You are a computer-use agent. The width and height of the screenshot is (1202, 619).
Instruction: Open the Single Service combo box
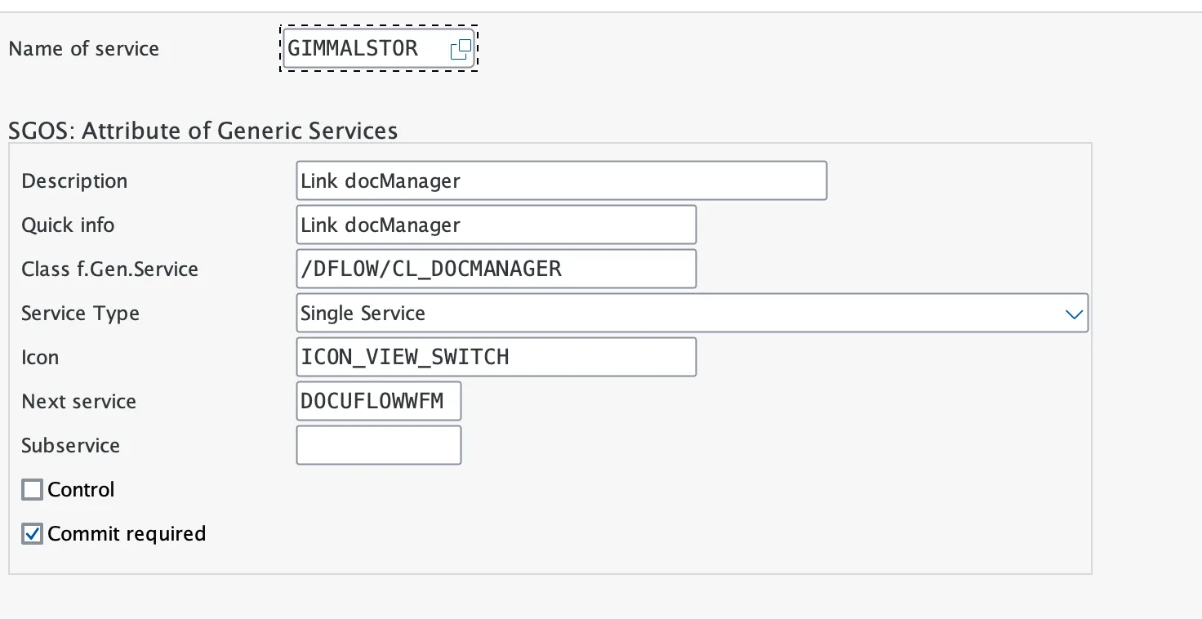click(x=692, y=313)
